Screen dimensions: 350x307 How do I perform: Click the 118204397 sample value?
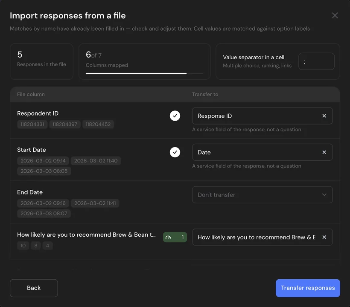click(65, 124)
